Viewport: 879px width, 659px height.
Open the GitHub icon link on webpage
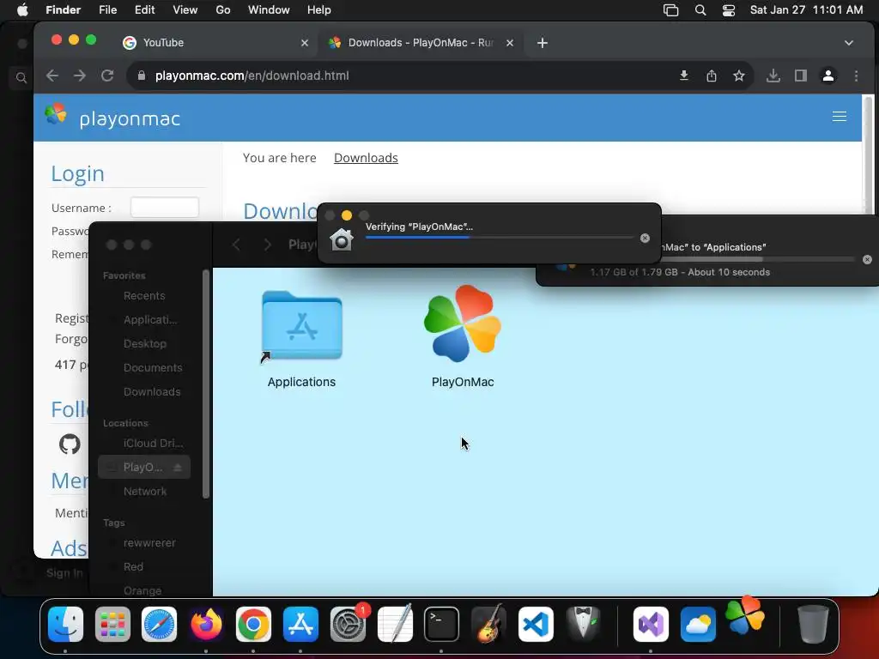pyautogui.click(x=70, y=444)
